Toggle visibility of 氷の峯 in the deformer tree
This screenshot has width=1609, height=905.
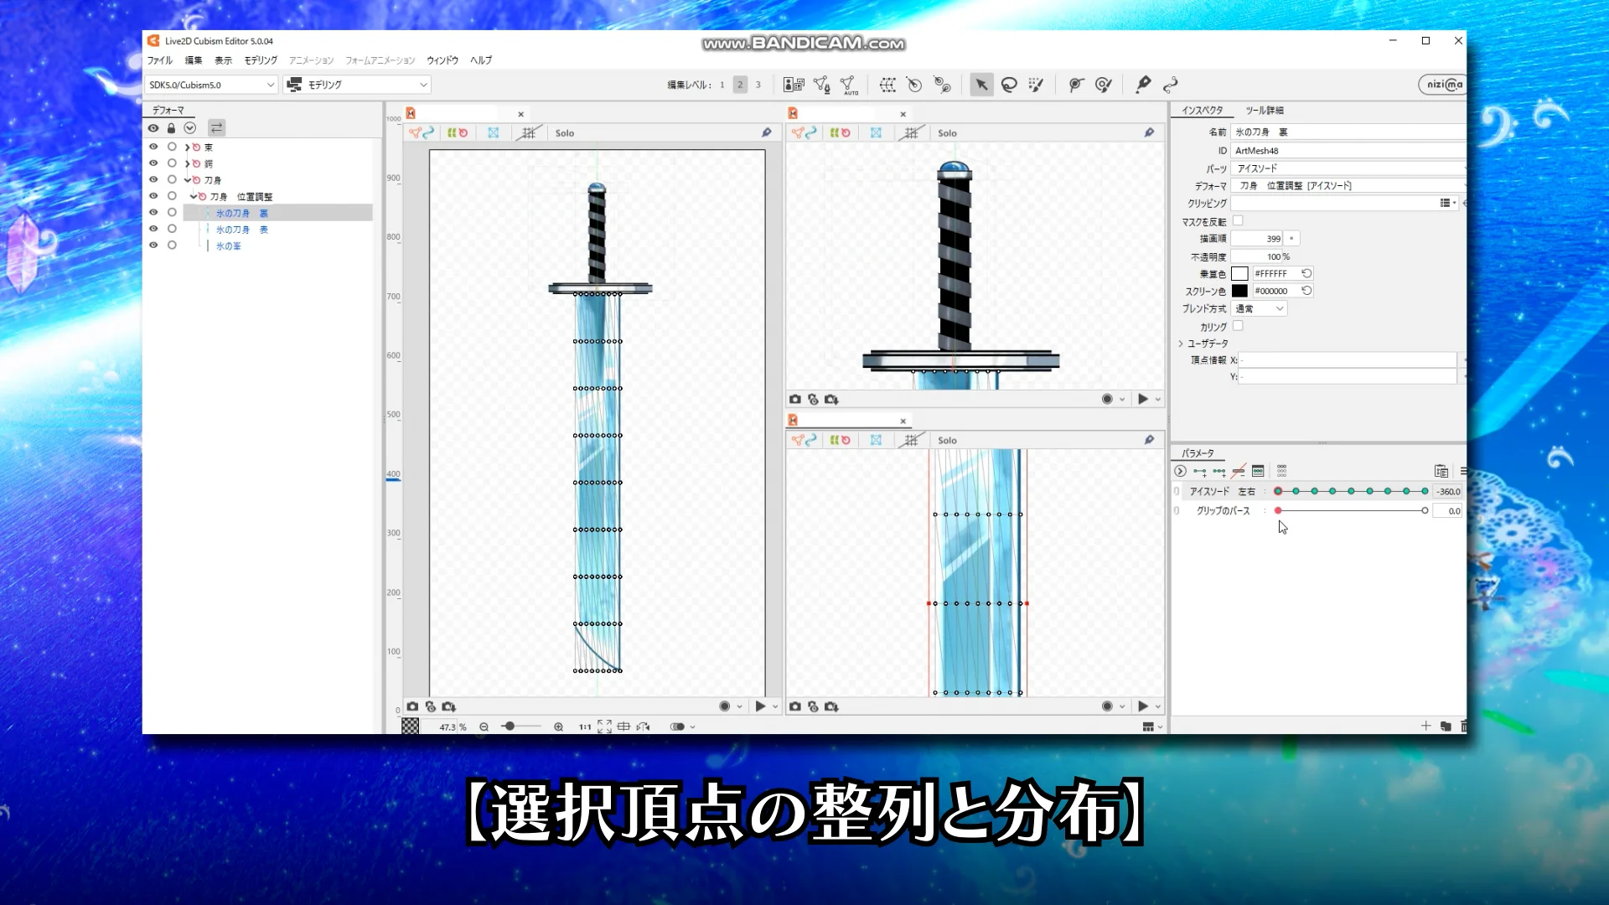(153, 246)
